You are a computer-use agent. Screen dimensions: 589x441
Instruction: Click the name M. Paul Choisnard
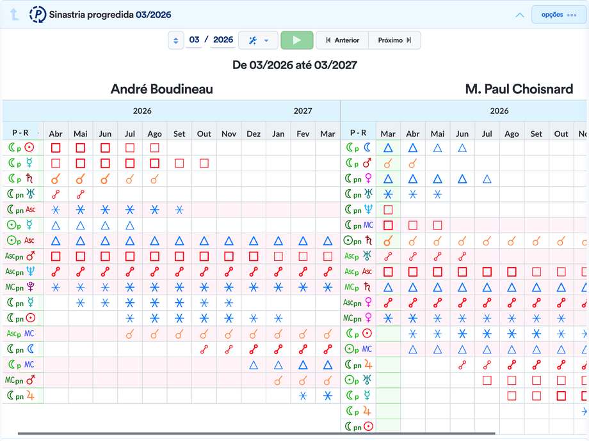point(519,89)
